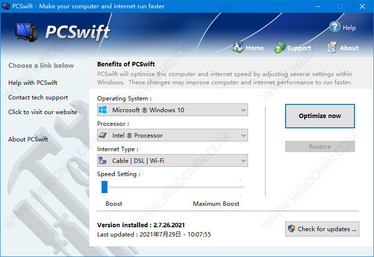Close the PCSwift window
Viewport: 374px width, 257px height.
[362, 6]
